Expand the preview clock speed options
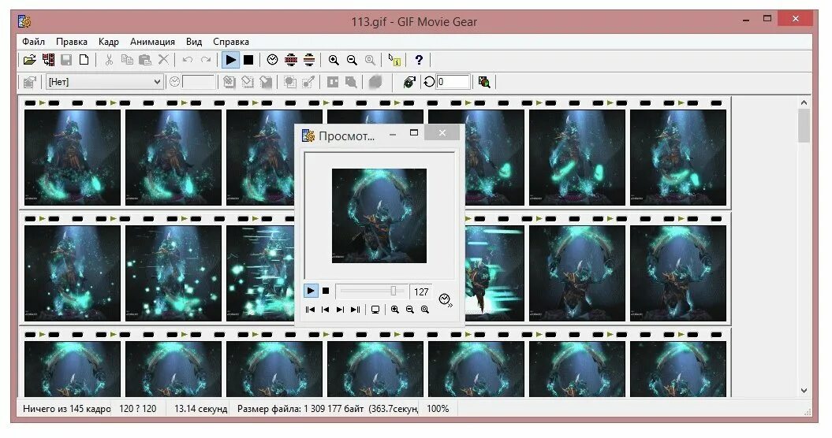Screen dimensions: 832x438 pyautogui.click(x=446, y=301)
